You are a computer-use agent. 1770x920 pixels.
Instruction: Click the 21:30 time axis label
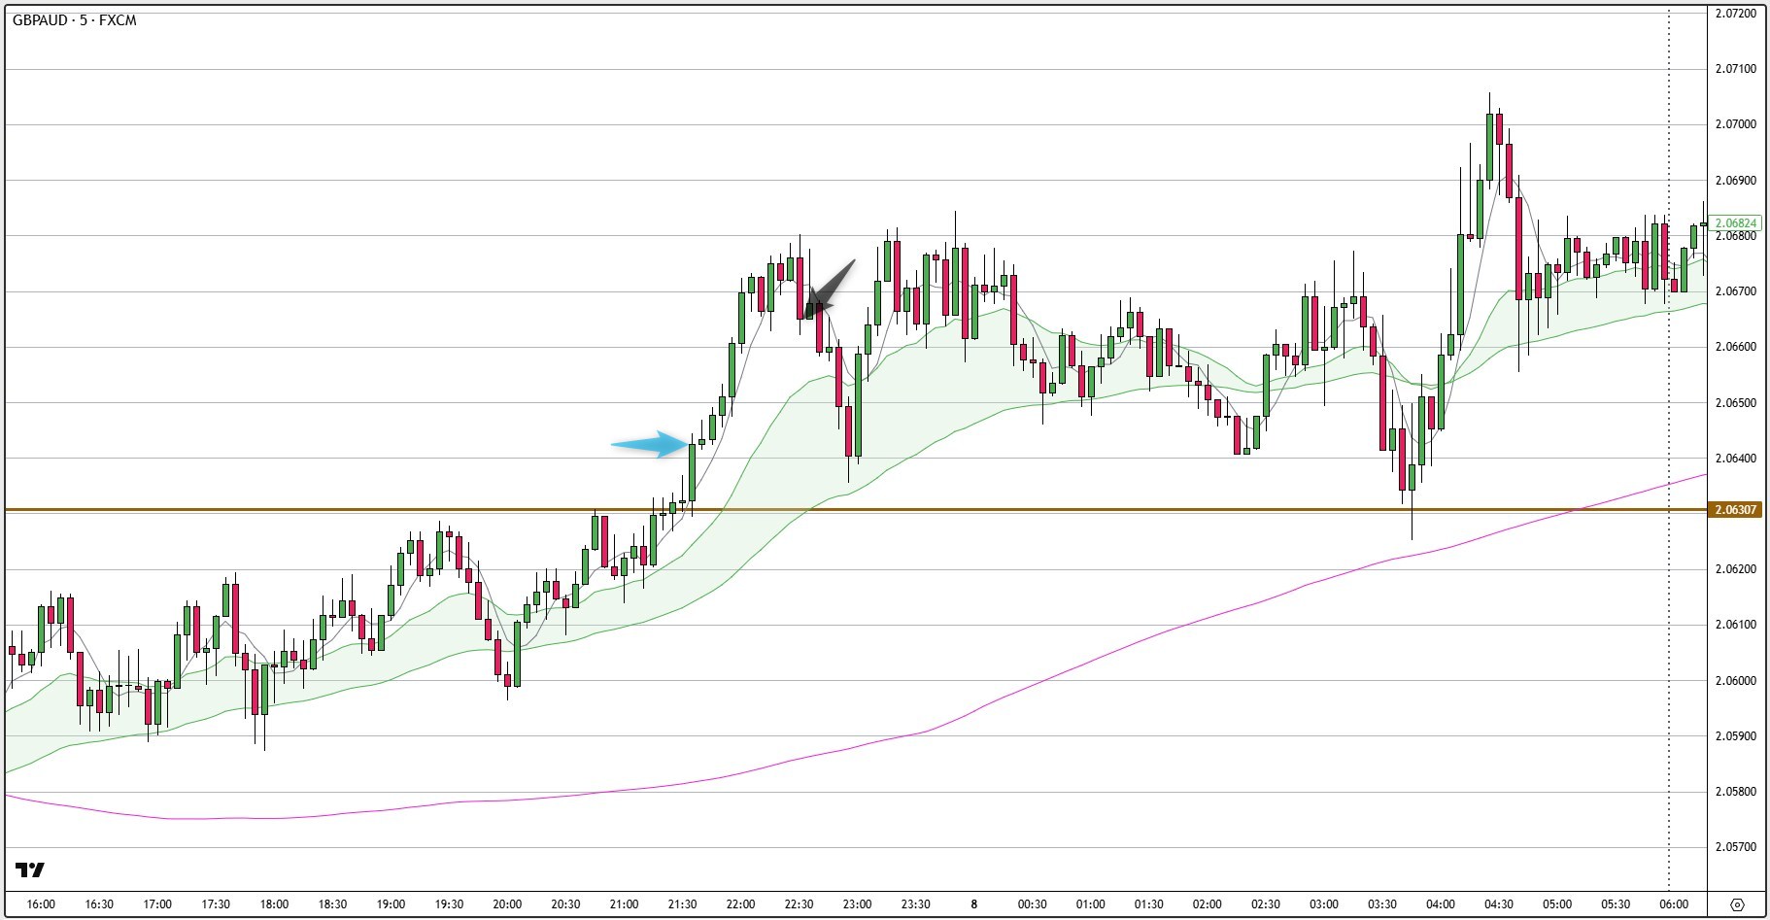682,904
